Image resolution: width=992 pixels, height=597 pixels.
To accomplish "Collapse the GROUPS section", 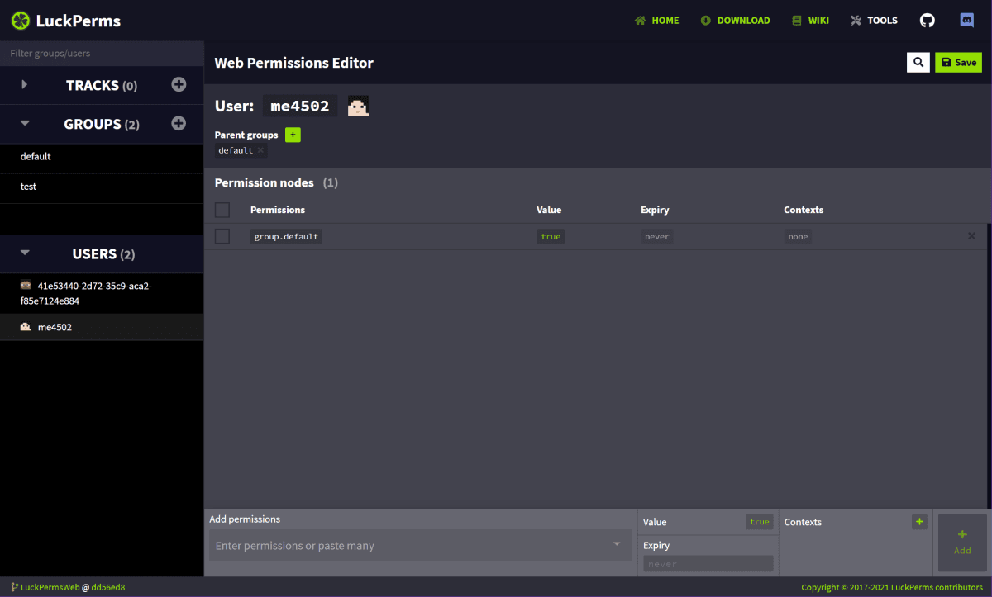I will (x=24, y=123).
